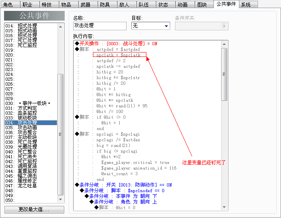This screenshot has height=218, width=281.
Task: Open the 物品 tab
Action: [x=68, y=4]
